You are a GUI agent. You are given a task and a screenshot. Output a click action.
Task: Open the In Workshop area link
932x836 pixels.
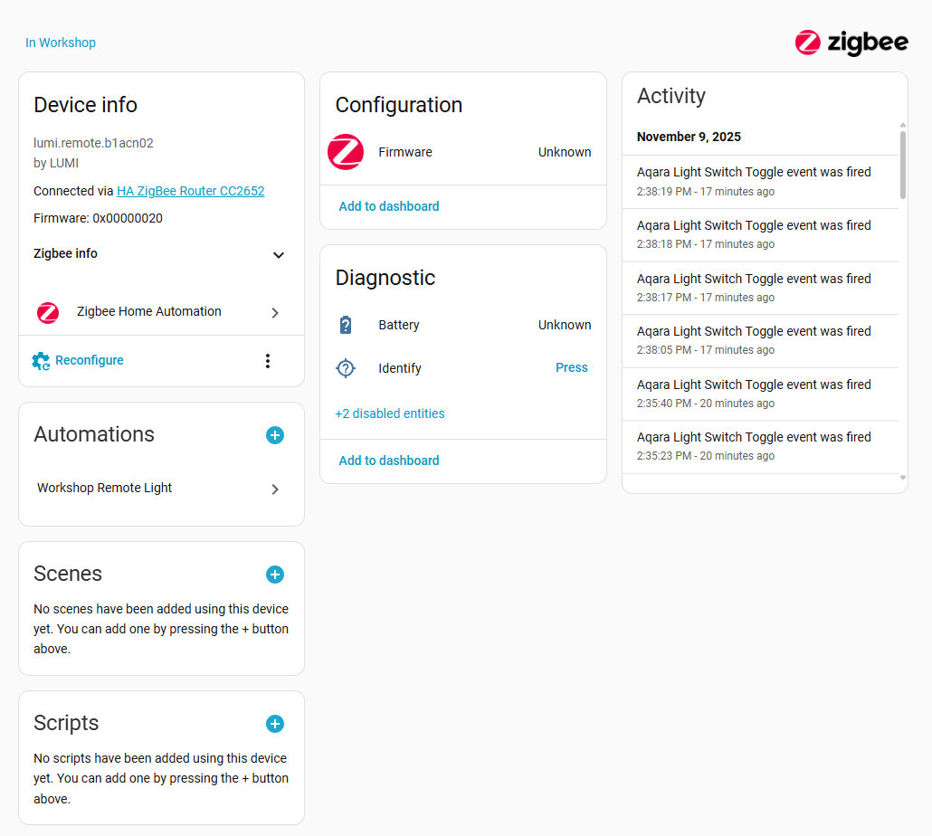click(x=61, y=43)
